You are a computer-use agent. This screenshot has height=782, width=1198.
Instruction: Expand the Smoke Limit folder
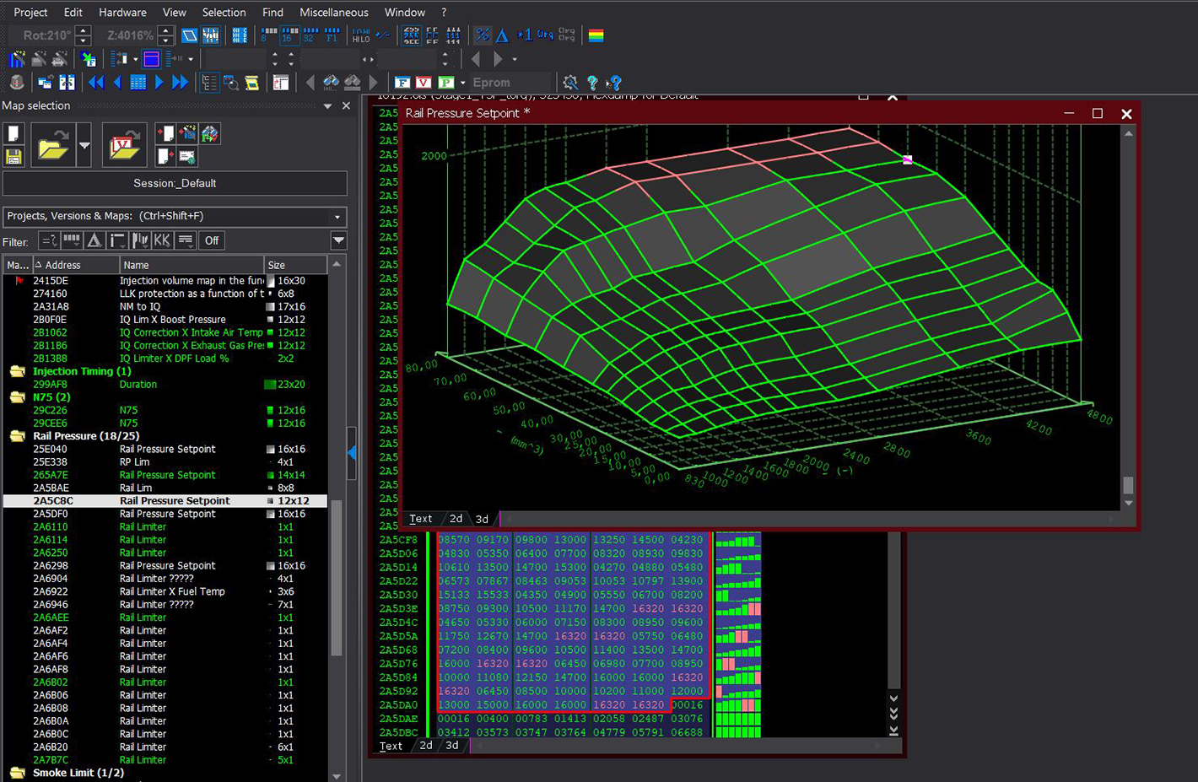click(x=17, y=773)
